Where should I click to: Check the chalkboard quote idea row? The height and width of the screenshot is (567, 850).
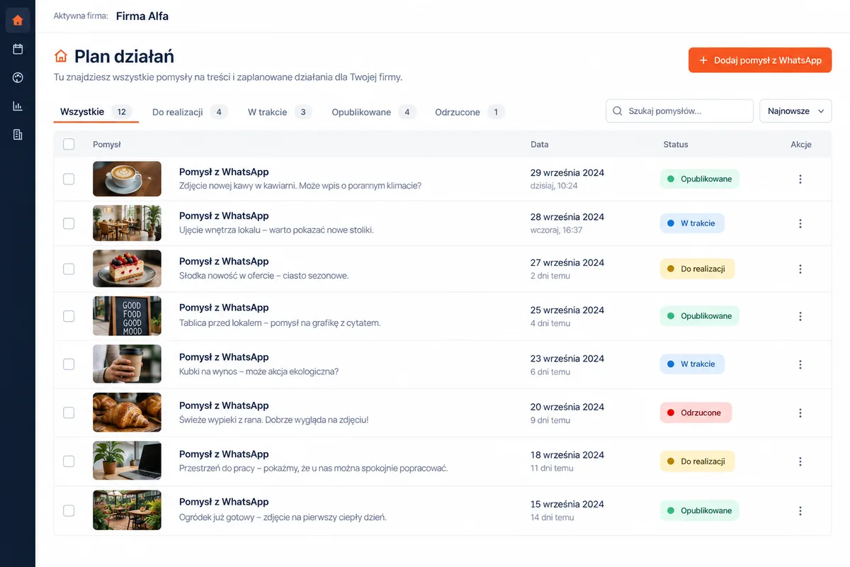(69, 316)
